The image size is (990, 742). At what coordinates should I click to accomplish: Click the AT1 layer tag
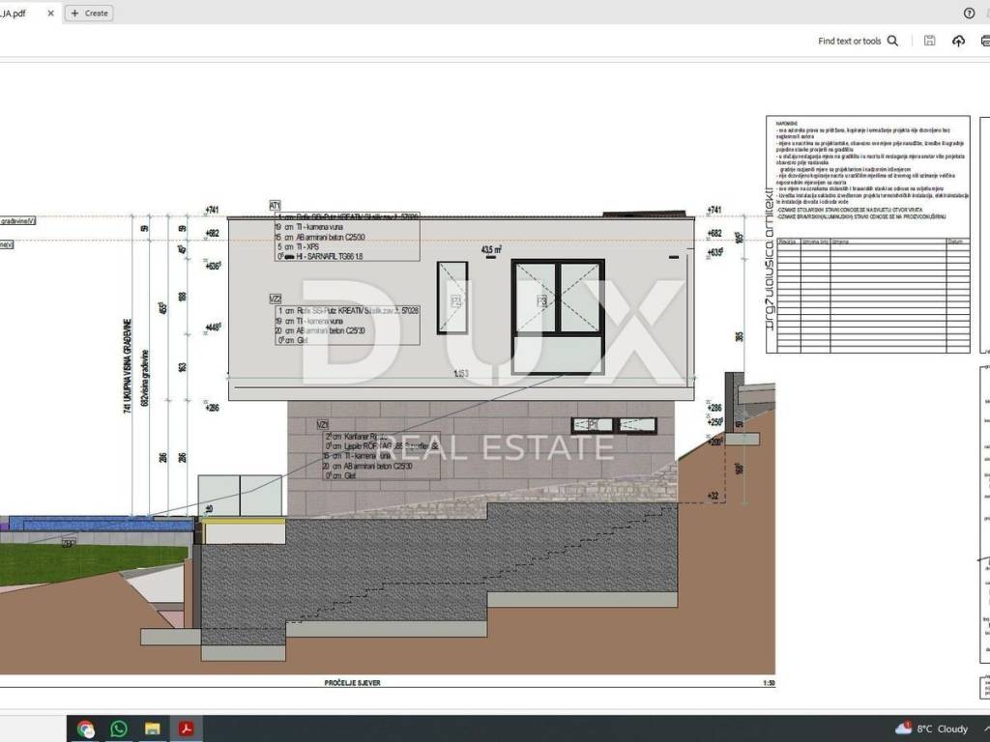click(275, 206)
